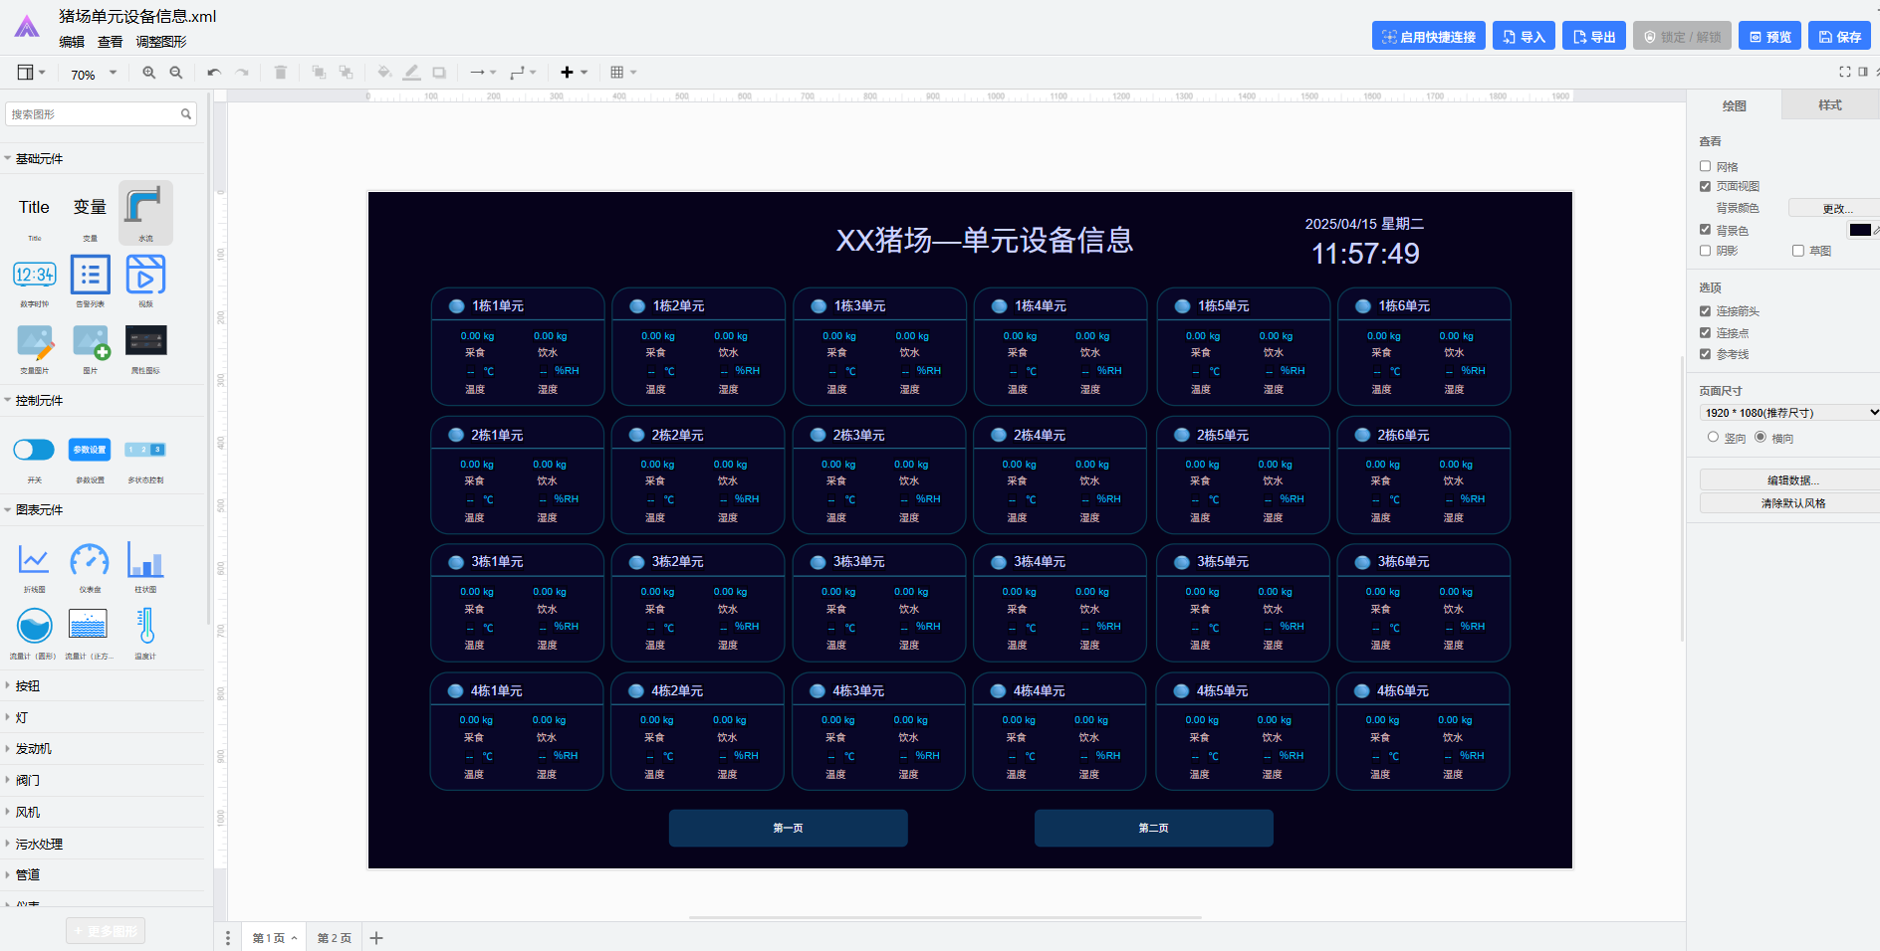Pick the 仪表盘 gauge chart element
Screen dimensions: 1880x951
tap(90, 562)
